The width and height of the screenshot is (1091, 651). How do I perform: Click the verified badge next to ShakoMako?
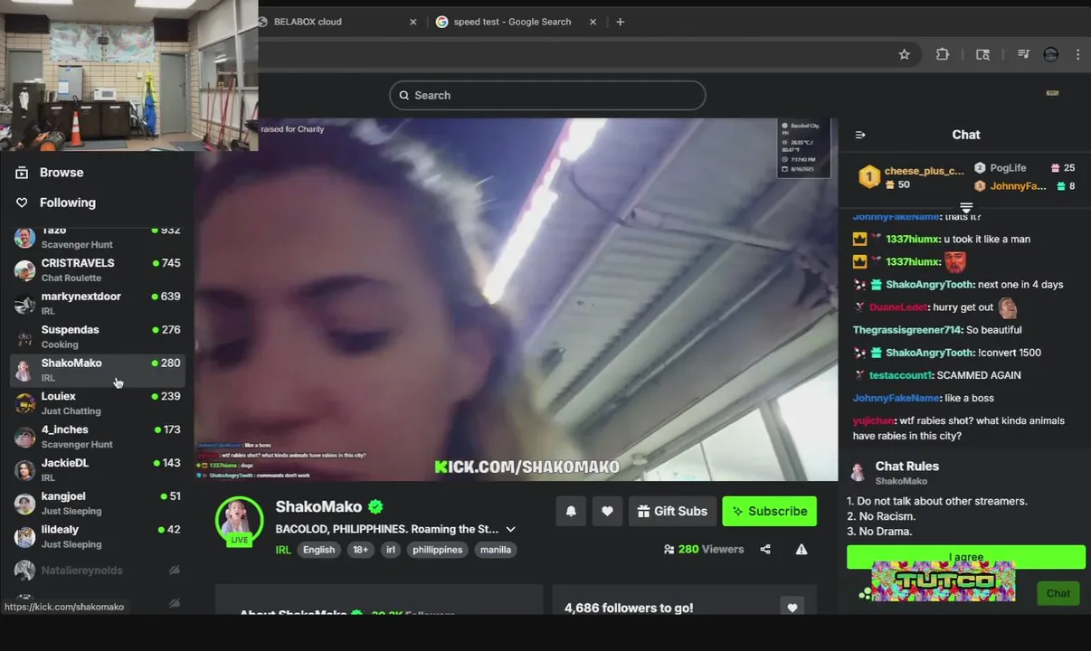click(x=375, y=507)
